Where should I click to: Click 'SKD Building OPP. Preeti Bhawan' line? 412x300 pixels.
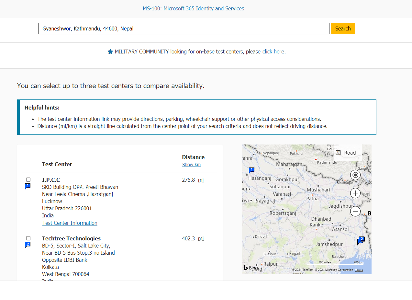point(80,187)
